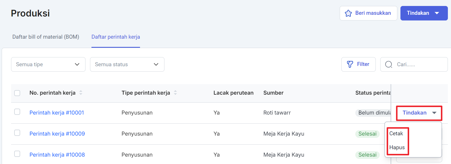Image resolution: width=451 pixels, height=164 pixels.
Task: Choose Cetak from the action menu
Action: tap(396, 134)
